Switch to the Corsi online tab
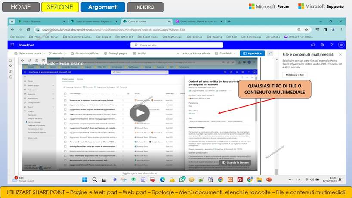Screen dimensions: 352x198 (x=199, y=22)
